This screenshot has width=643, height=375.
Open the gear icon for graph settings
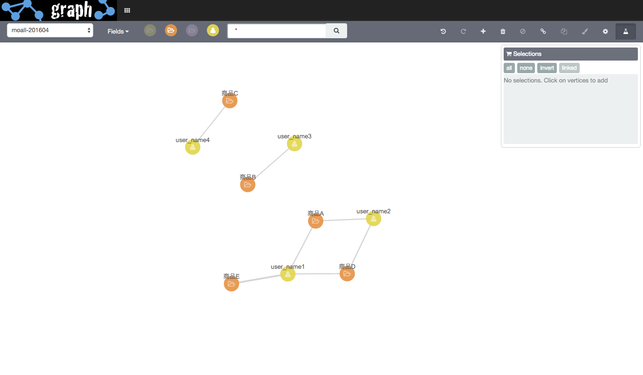tap(605, 31)
